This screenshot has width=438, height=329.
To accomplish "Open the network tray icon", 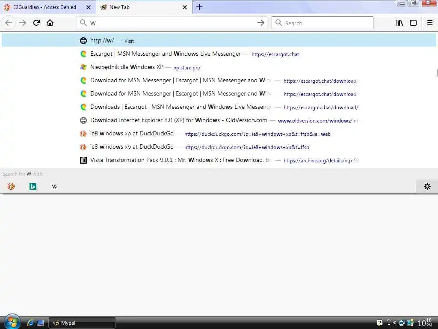I will coord(402,323).
